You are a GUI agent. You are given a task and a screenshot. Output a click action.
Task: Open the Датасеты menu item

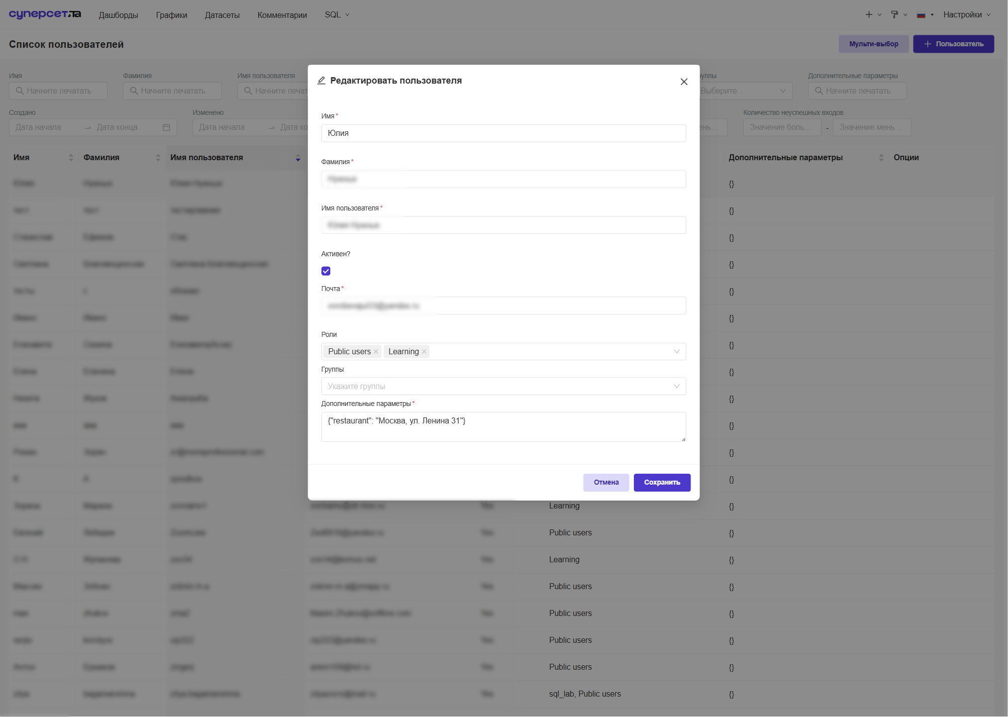click(222, 15)
